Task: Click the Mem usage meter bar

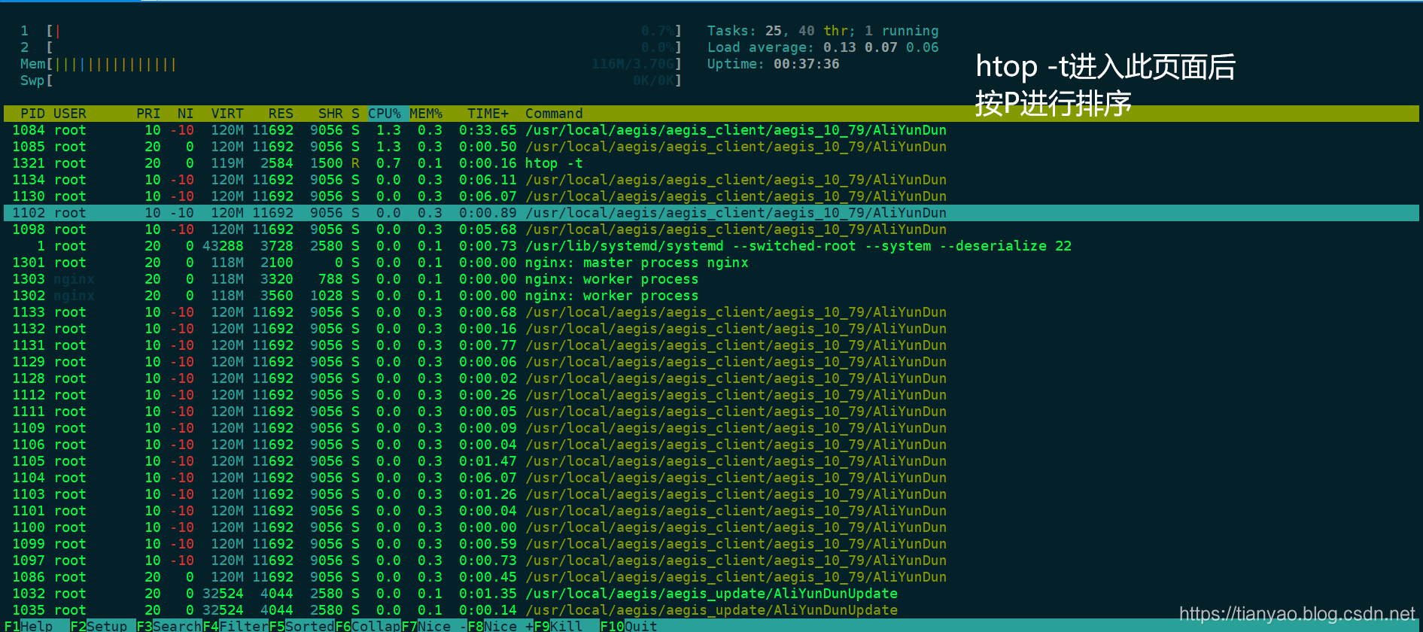Action: 351,64
